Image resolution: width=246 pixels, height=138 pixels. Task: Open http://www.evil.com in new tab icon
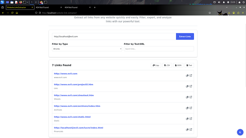(x=191, y=76)
